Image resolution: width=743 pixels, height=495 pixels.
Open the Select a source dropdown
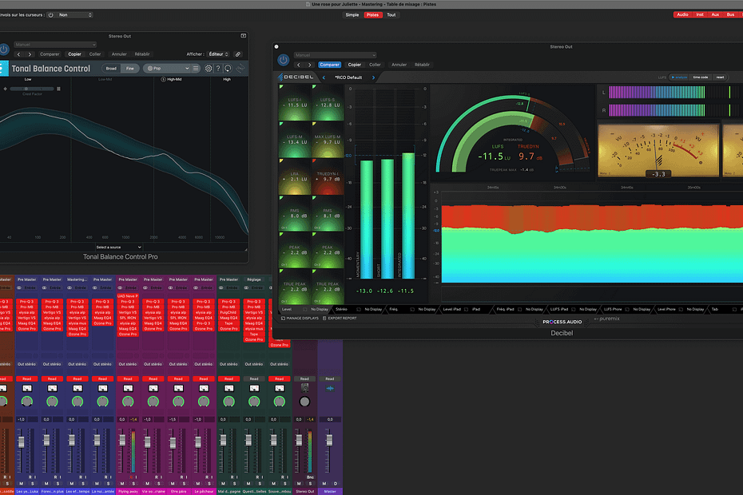click(x=118, y=247)
